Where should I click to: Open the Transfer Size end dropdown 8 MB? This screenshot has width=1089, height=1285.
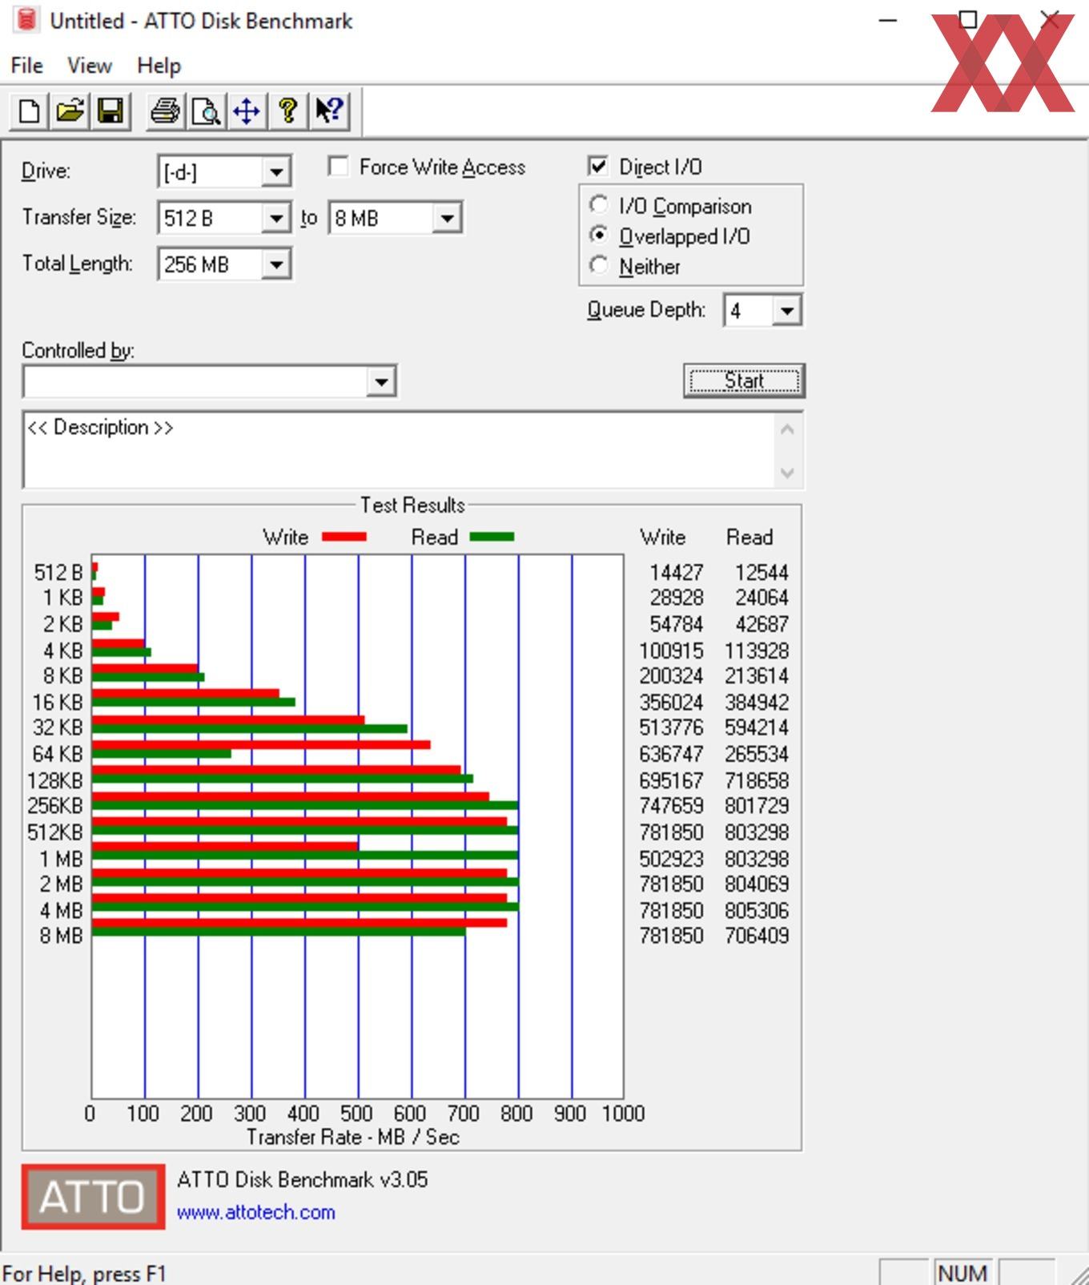[447, 218]
